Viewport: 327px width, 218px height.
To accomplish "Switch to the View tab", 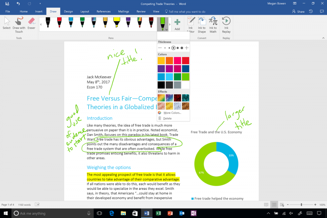I will (x=156, y=11).
